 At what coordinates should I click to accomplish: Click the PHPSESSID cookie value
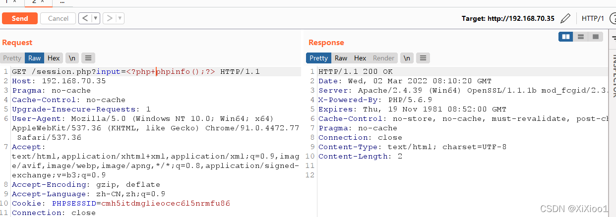point(166,203)
